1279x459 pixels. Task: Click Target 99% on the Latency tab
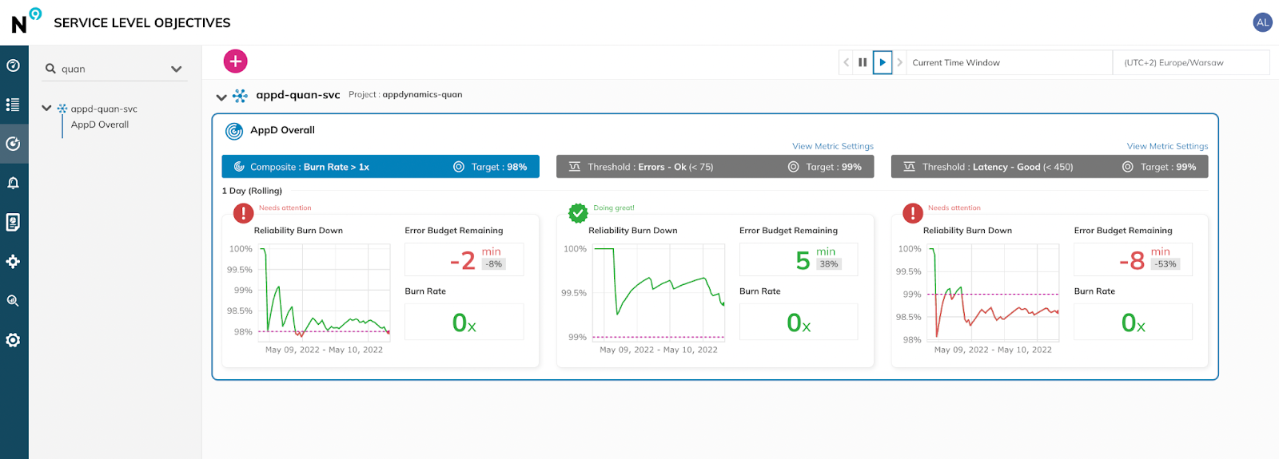coord(1168,167)
